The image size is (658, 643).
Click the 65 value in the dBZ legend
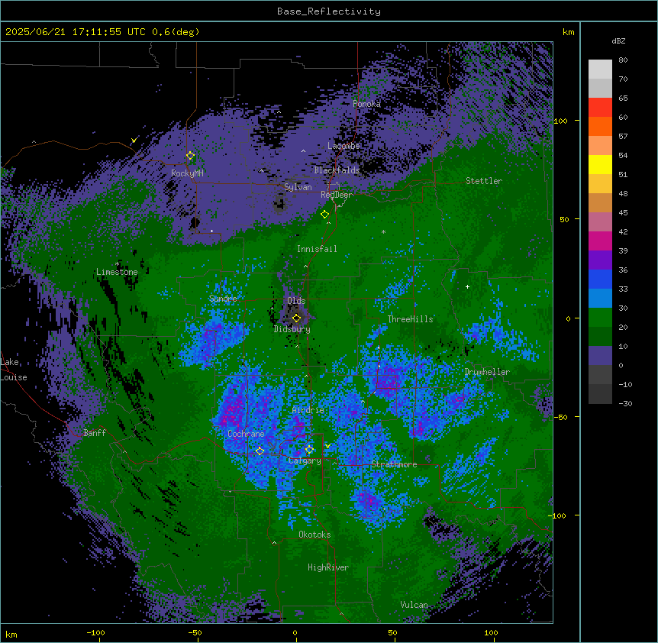click(623, 99)
